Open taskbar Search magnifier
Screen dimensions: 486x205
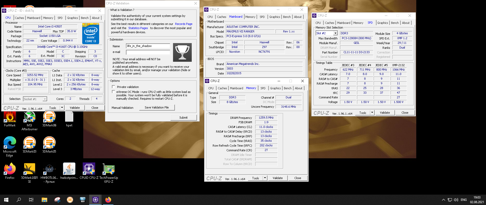(x=19, y=200)
